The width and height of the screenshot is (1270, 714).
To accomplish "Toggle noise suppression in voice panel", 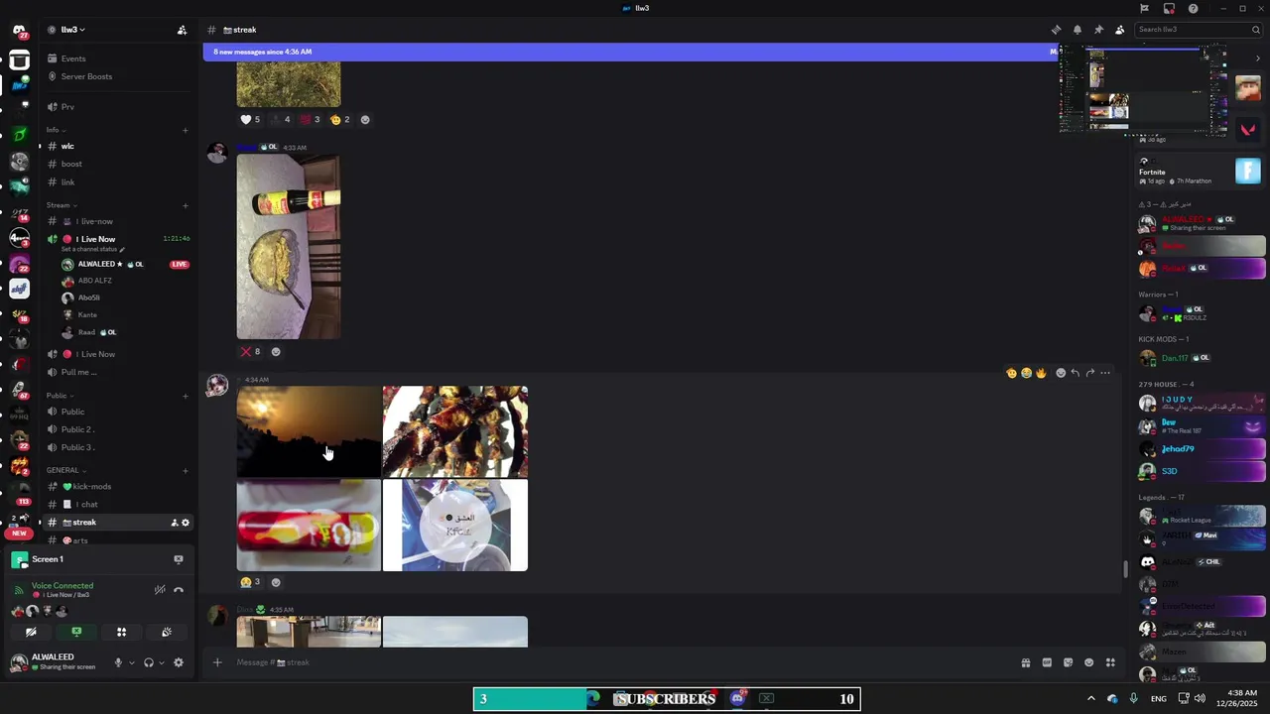I will 160,590.
